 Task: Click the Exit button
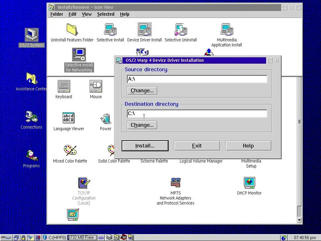[197, 146]
